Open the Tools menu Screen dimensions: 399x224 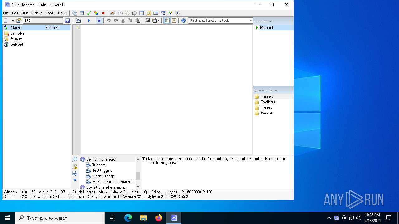tap(50, 13)
